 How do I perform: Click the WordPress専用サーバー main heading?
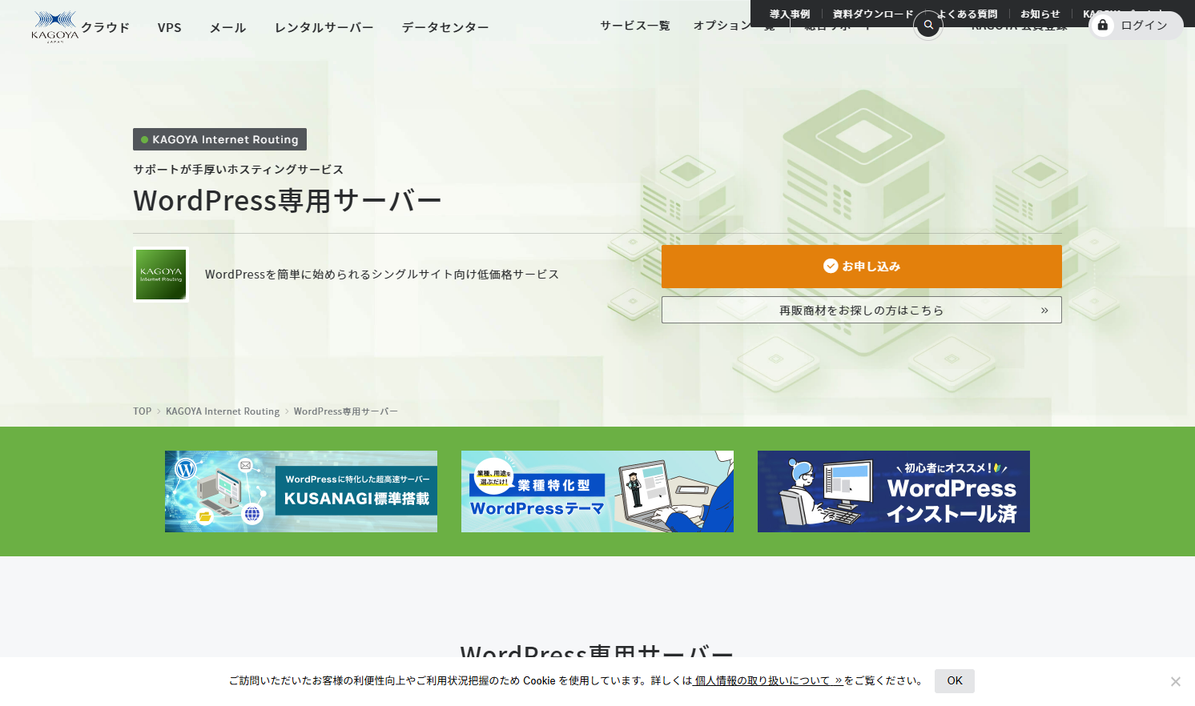click(x=288, y=200)
